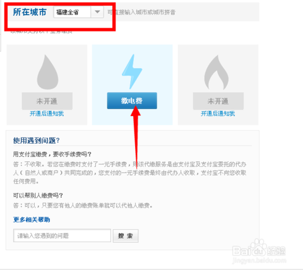Click 未开通 button under flame icon
Screen dimensions: 303x271
tap(218, 101)
